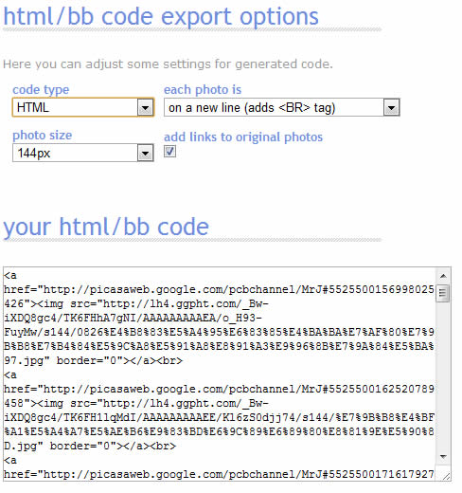Screen dimensions: 462x493
Task: Click the arrow button of the code type combo box
Action: 145,108
